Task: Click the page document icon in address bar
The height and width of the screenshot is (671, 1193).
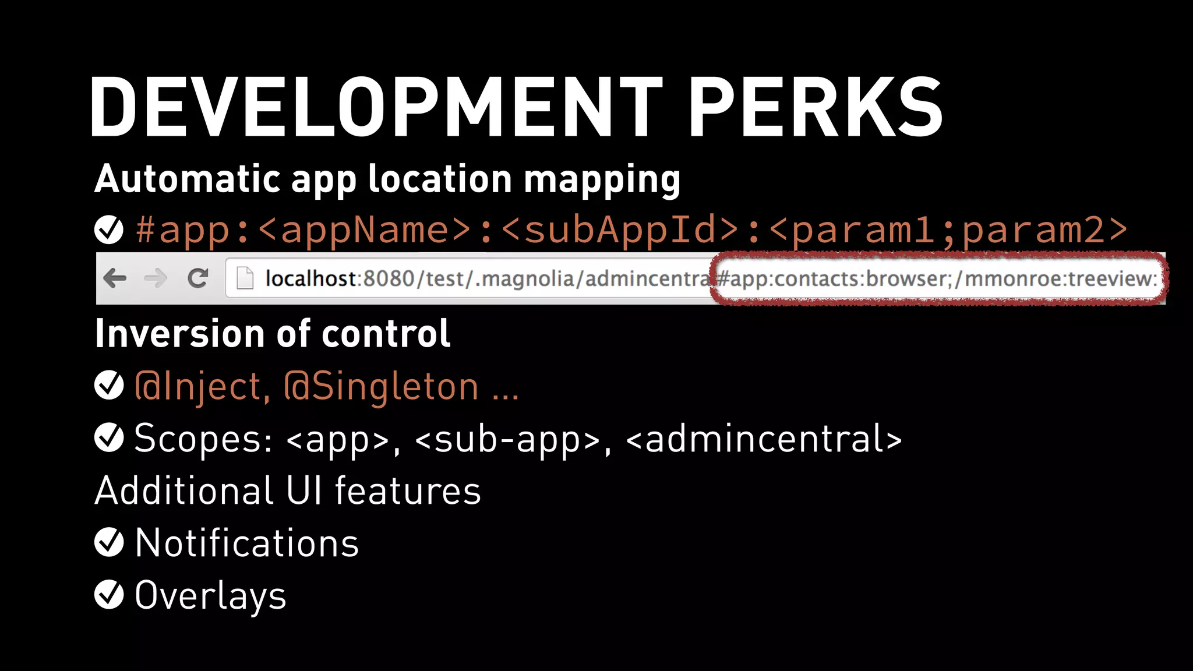Action: (245, 278)
